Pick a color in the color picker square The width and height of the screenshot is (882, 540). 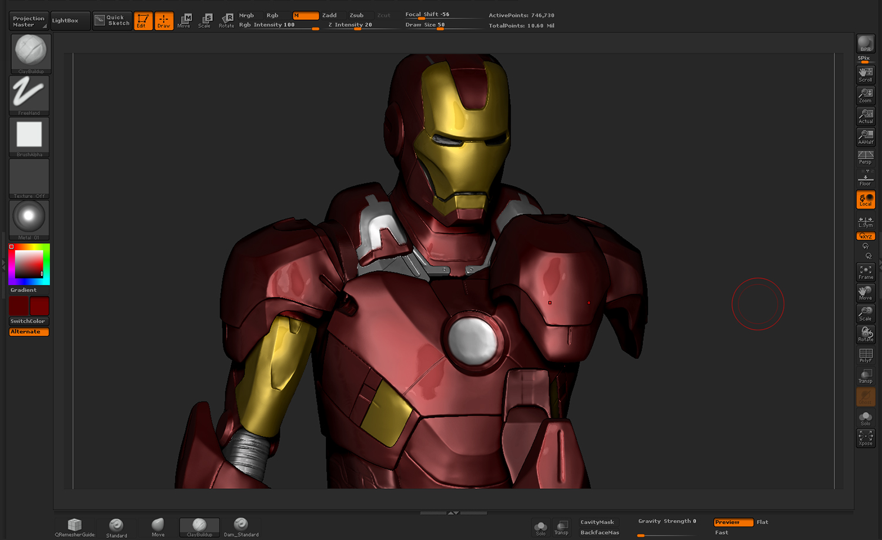pos(29,264)
